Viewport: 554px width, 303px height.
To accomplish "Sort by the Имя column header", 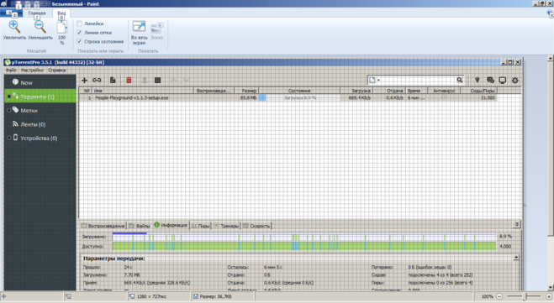I will pyautogui.click(x=143, y=91).
